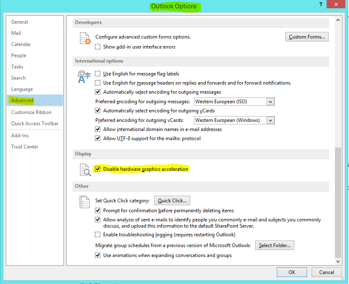
Task: Click the Display section magnifier icon
Action: point(85,170)
